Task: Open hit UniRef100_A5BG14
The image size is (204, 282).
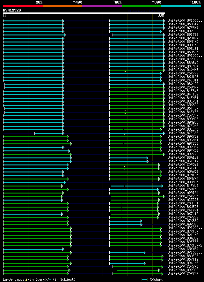Action: pos(183,24)
